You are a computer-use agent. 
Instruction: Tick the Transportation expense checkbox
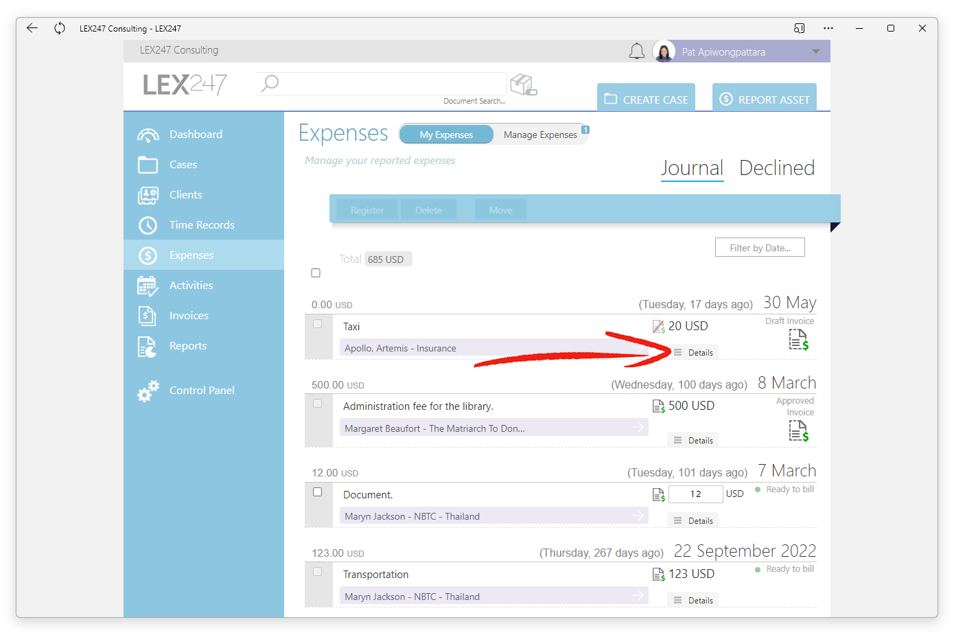point(317,572)
